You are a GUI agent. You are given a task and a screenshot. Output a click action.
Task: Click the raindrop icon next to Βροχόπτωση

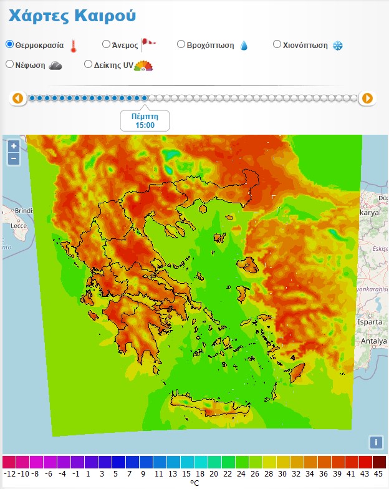click(x=244, y=46)
